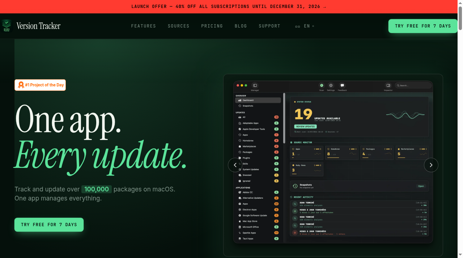Click the app Search field
The width and height of the screenshot is (463, 258).
tap(413, 85)
